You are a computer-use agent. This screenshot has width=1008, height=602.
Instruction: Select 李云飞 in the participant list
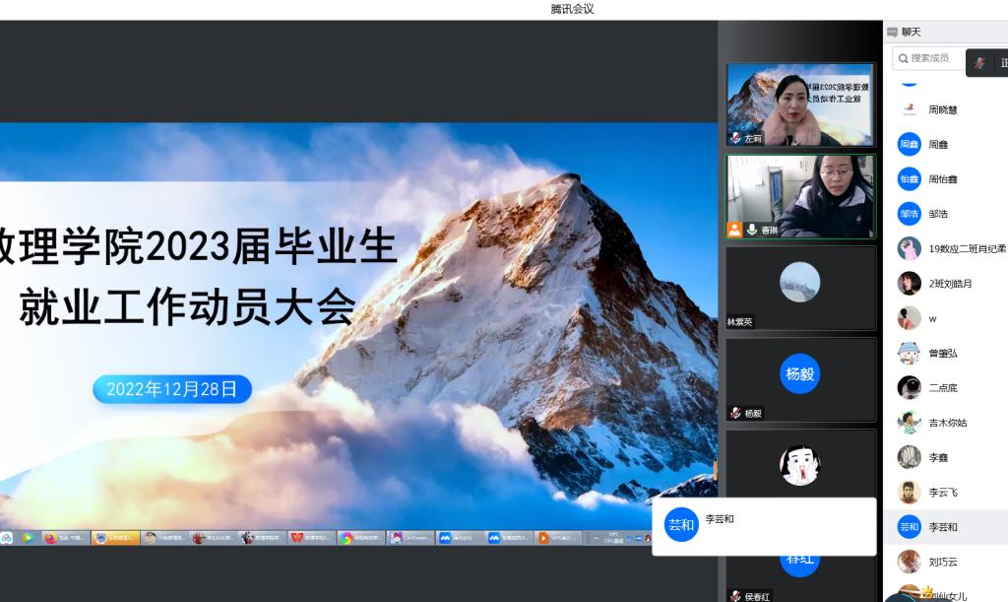click(x=942, y=492)
